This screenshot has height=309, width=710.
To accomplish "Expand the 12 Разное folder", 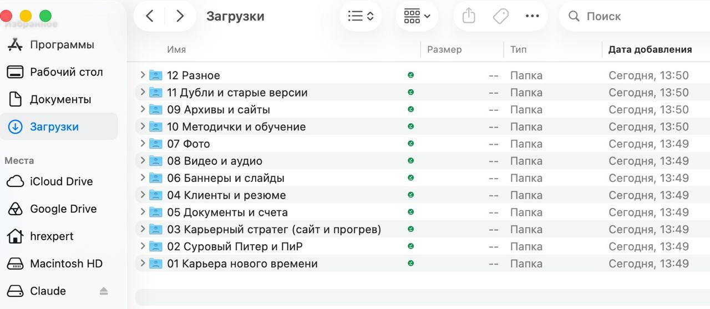I will point(143,75).
